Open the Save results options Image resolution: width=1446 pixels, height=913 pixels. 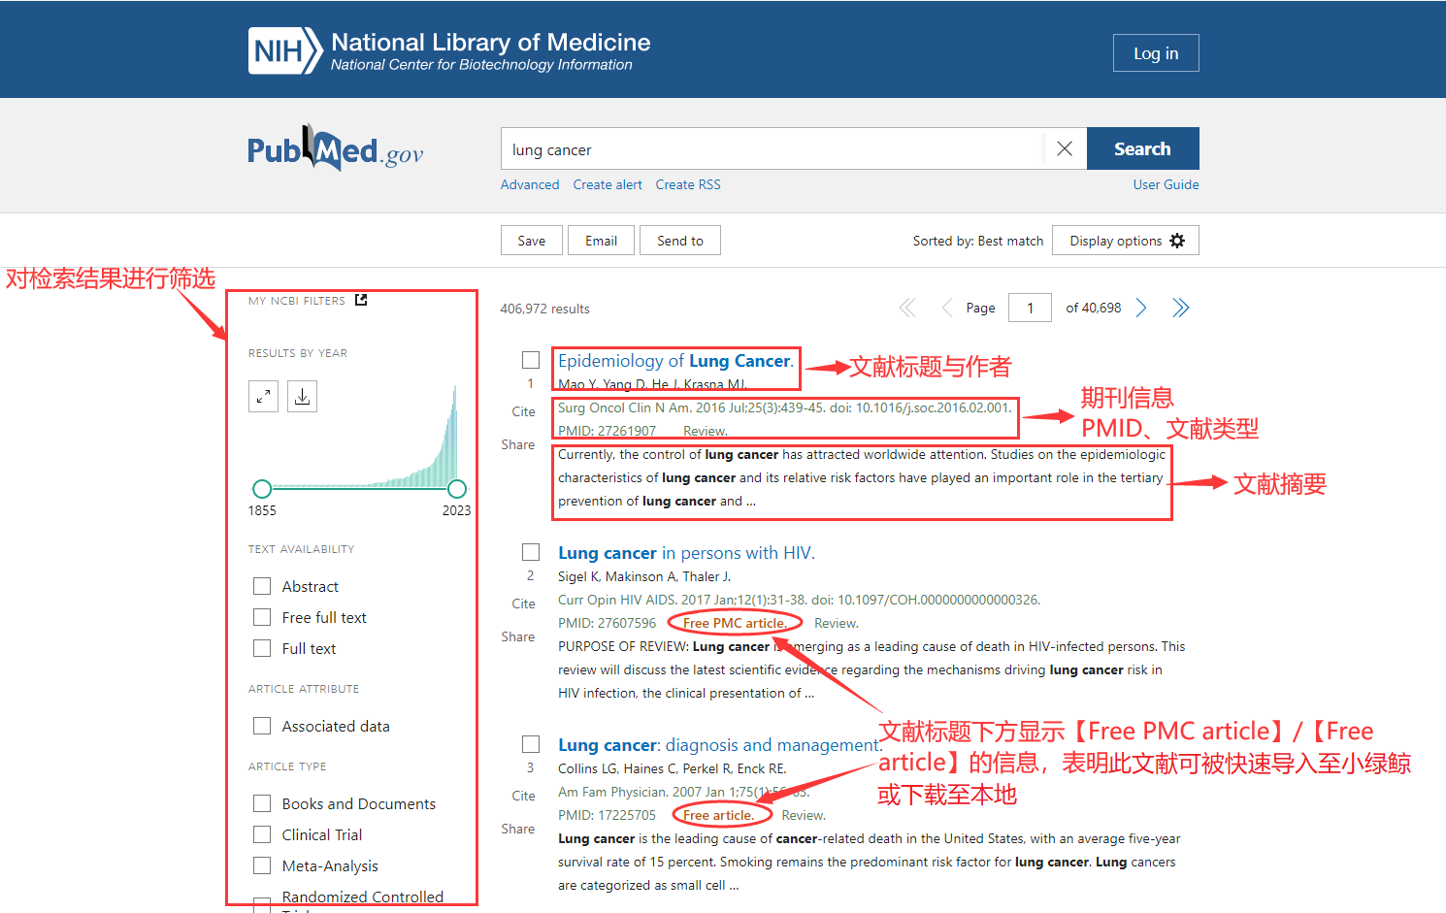(531, 241)
